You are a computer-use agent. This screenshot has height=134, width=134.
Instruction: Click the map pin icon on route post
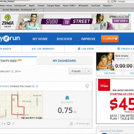(87, 86)
